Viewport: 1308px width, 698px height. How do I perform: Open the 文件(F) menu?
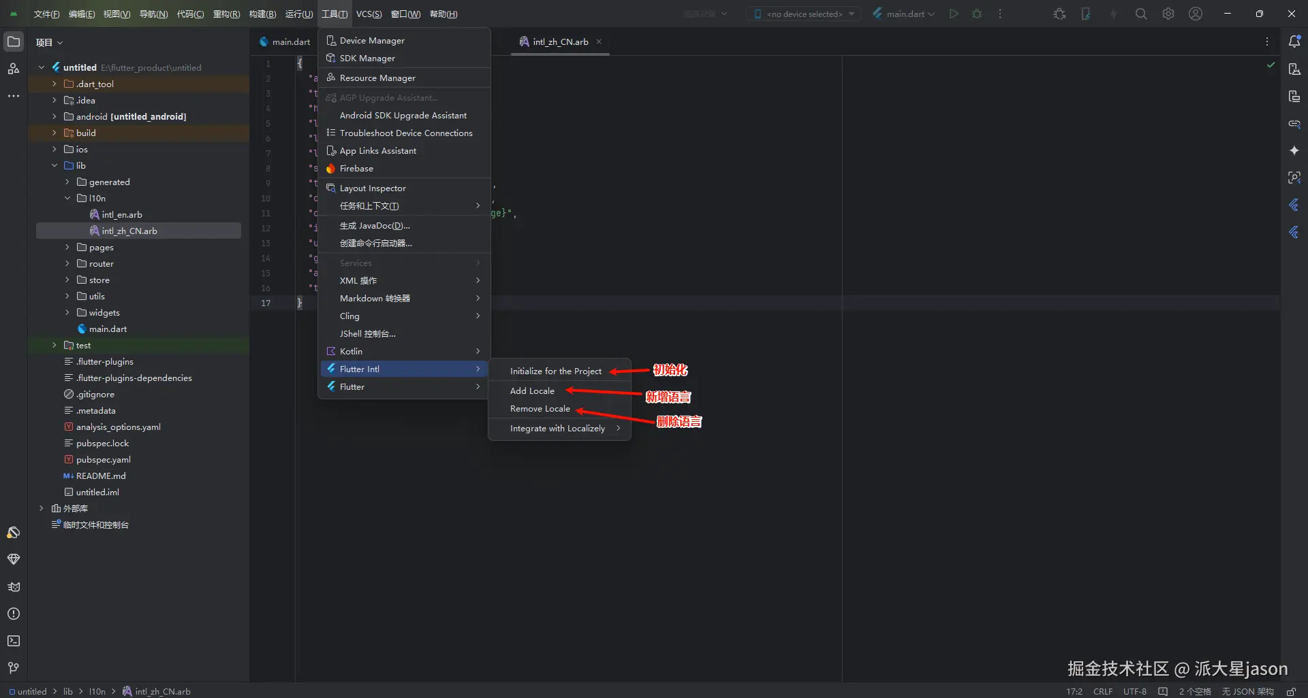[x=46, y=14]
